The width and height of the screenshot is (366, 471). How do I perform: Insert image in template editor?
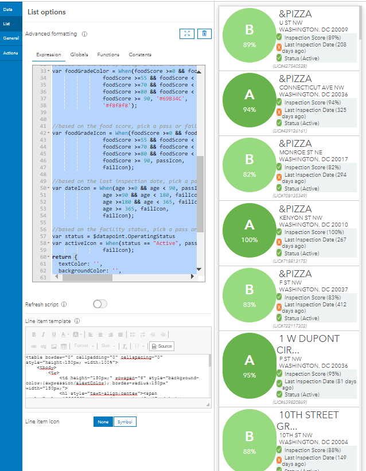(54, 347)
